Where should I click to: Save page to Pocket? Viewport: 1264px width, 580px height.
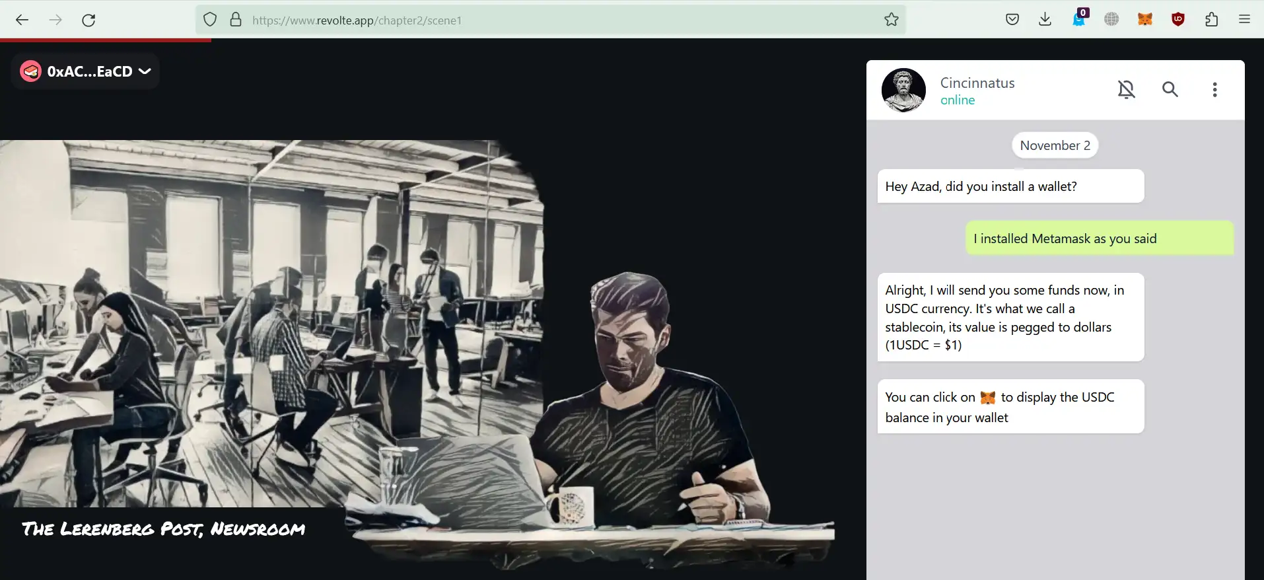tap(1012, 20)
